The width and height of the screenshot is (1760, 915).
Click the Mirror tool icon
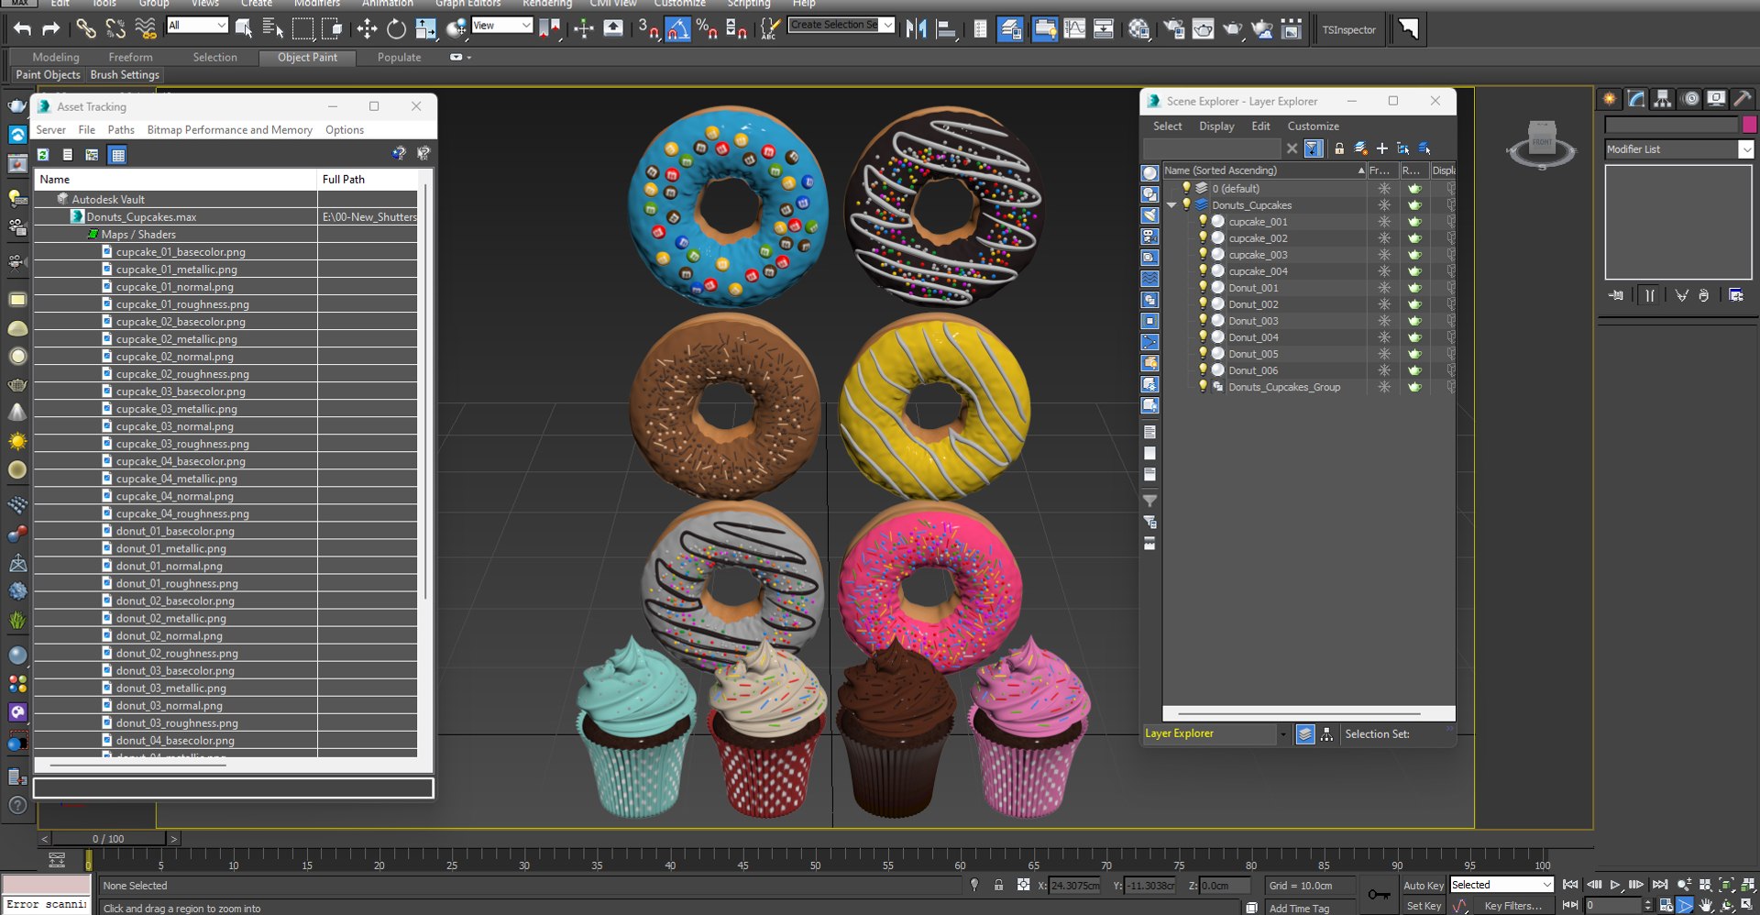[x=916, y=29]
